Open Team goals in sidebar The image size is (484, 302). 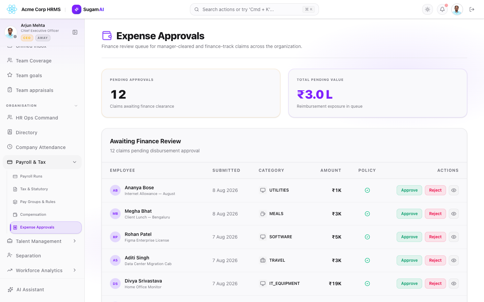42,75
